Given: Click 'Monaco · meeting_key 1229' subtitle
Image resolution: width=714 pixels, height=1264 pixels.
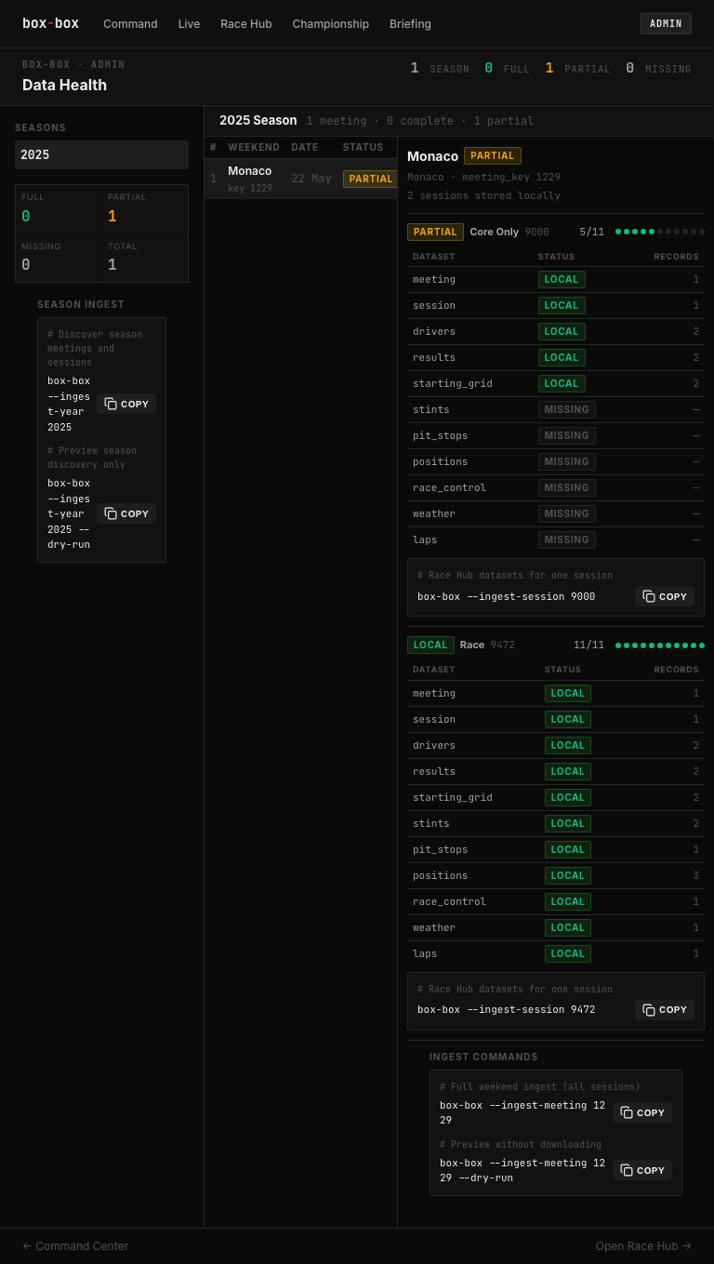Looking at the screenshot, I should point(483,177).
